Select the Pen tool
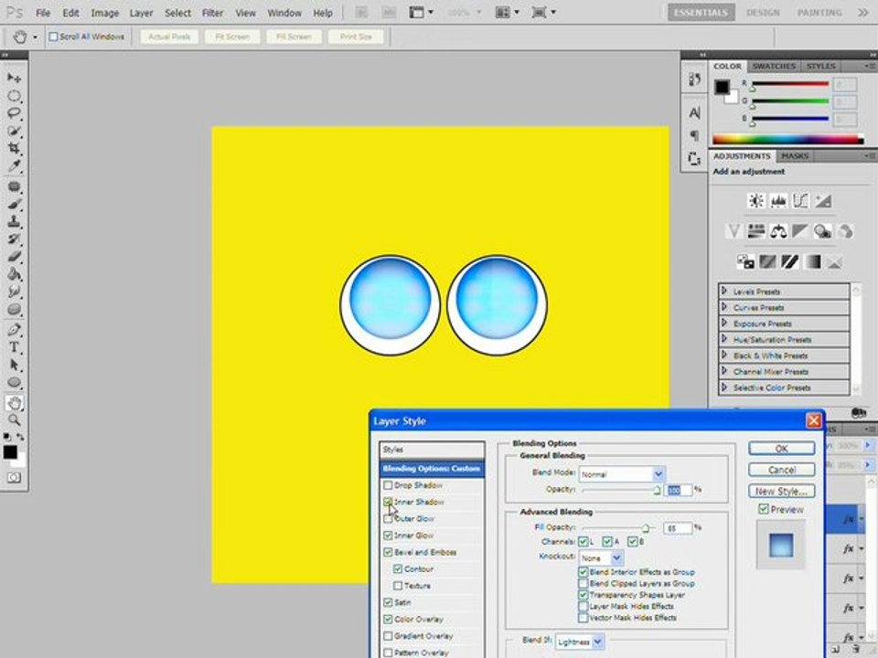The height and width of the screenshot is (658, 878). coord(14,330)
